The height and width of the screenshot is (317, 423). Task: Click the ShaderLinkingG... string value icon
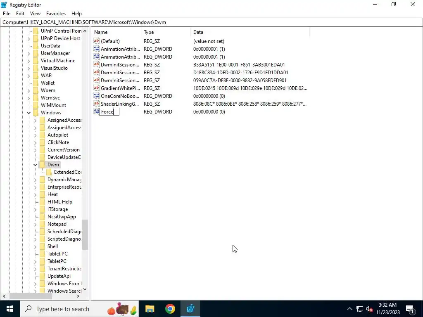pyautogui.click(x=97, y=104)
